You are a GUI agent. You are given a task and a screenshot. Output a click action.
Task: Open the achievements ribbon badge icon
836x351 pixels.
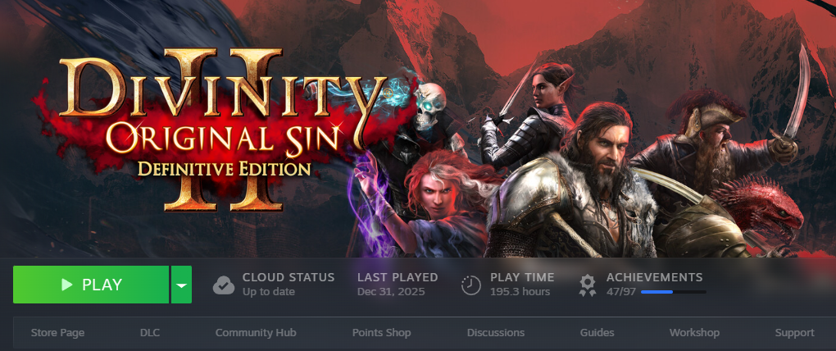click(588, 285)
